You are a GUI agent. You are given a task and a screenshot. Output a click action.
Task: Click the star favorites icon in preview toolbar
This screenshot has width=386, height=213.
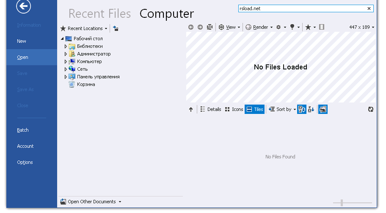[x=308, y=27]
